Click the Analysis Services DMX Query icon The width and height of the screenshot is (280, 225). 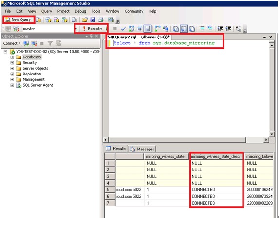pyautogui.click(x=56, y=19)
